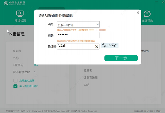
Task: Click the 修改 link for K宝密码
Action: (x=36, y=65)
